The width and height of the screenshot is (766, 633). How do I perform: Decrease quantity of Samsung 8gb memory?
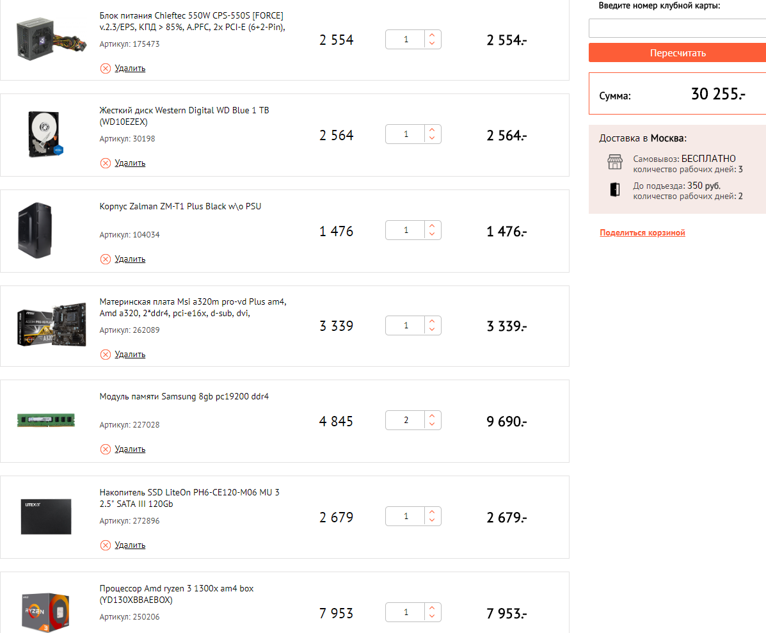[433, 425]
